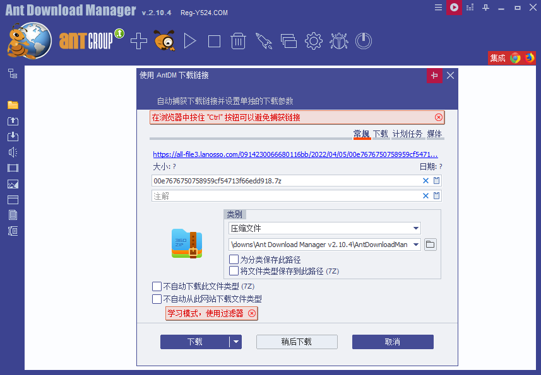This screenshot has width=541, height=375.
Task: Select the archive icon at sidebar bottom
Action: pyautogui.click(x=13, y=231)
